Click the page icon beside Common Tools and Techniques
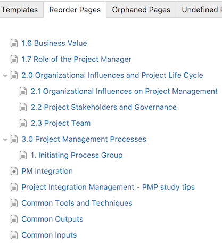The height and width of the screenshot is (252, 222). tap(14, 203)
